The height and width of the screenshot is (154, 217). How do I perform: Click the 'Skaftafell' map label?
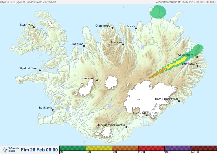pos(139,113)
